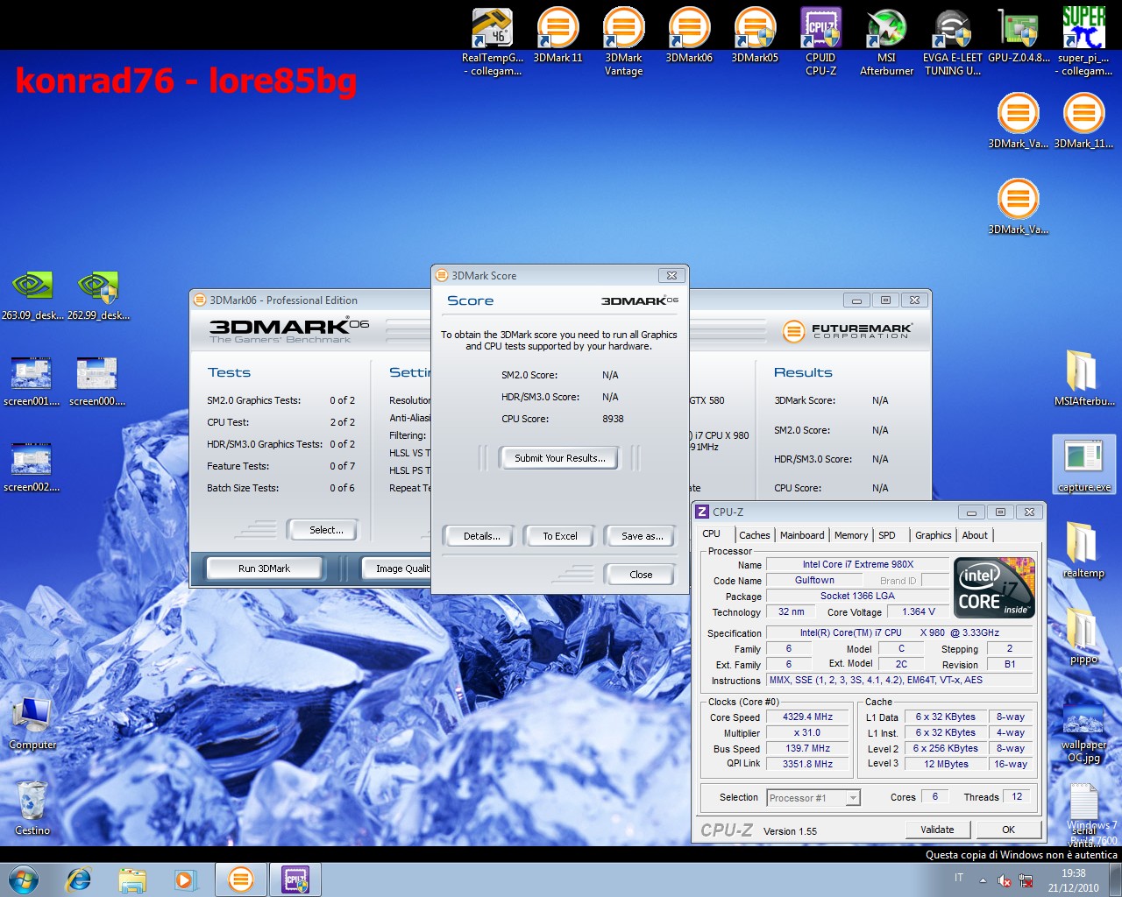Click the Futuremark Corporation logo
Viewport: 1122px width, 897px height.
point(848,331)
